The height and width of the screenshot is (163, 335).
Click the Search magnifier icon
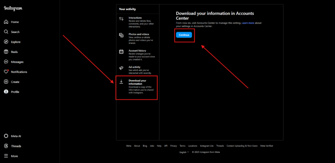click(x=6, y=32)
